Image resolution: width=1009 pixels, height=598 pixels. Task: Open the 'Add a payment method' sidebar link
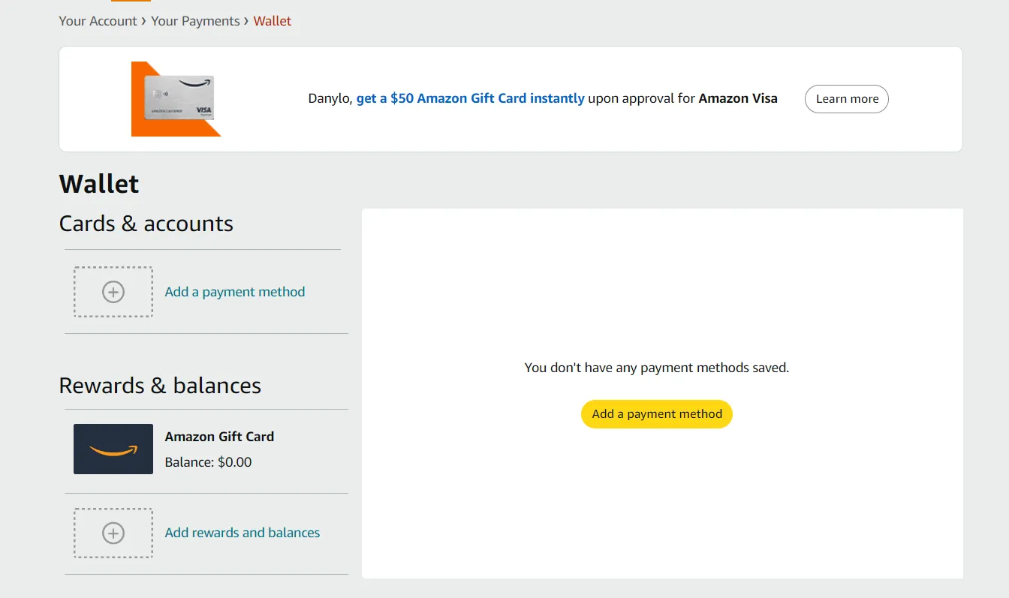(x=235, y=292)
